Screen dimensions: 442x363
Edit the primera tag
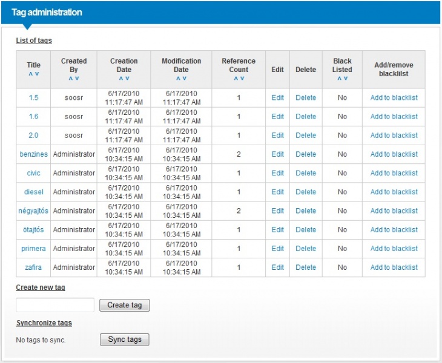click(278, 249)
